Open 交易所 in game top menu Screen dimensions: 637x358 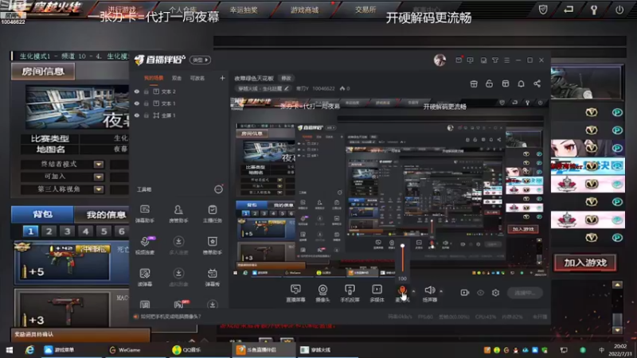click(365, 10)
